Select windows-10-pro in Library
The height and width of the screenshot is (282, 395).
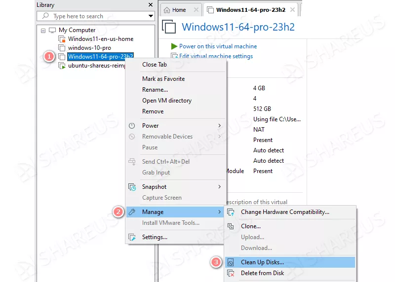(89, 48)
